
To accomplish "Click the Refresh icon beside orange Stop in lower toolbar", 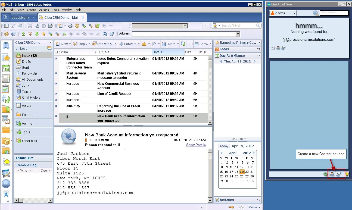I will (x=13, y=34).
